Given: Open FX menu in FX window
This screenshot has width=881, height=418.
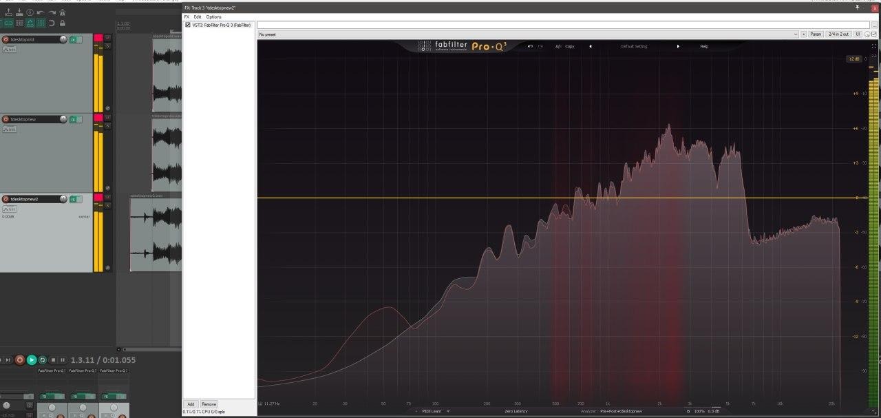Looking at the screenshot, I should pos(187,17).
